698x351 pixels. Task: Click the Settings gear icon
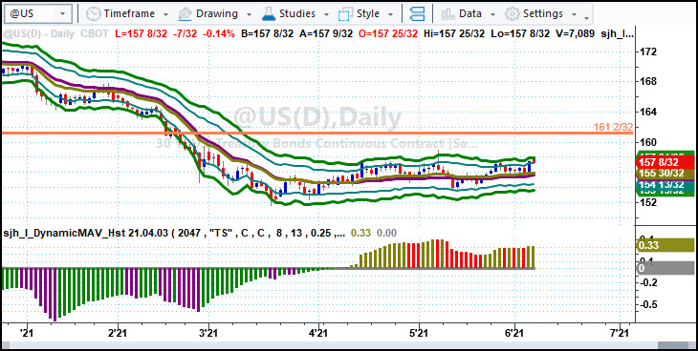click(x=513, y=13)
